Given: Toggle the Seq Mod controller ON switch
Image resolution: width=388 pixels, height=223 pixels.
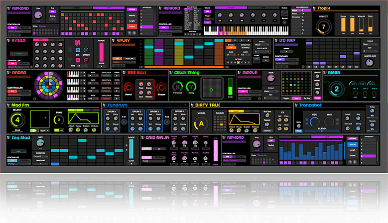Looking at the screenshot, I should [x=12, y=160].
